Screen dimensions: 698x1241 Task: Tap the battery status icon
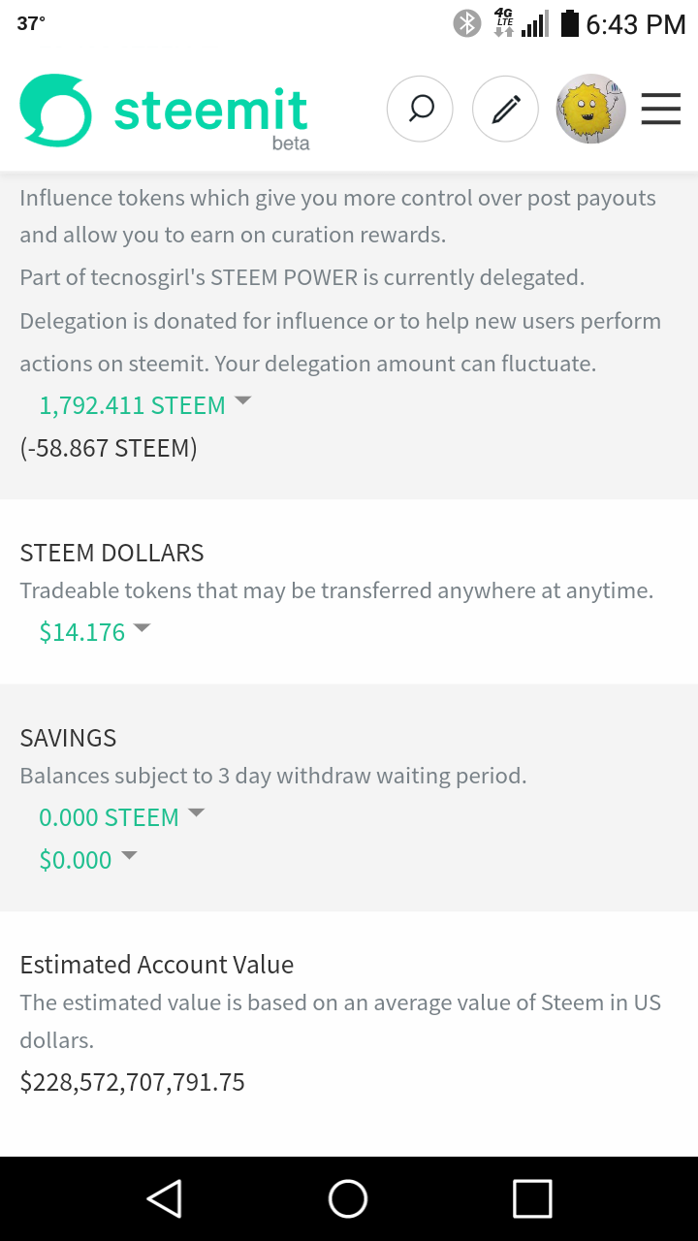click(x=570, y=23)
